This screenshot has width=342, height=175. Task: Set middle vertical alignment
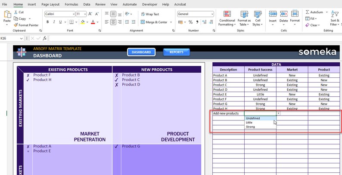(x=113, y=14)
